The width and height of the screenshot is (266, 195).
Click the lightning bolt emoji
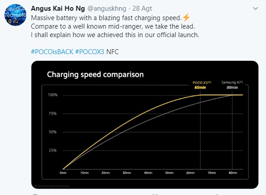tap(186, 17)
